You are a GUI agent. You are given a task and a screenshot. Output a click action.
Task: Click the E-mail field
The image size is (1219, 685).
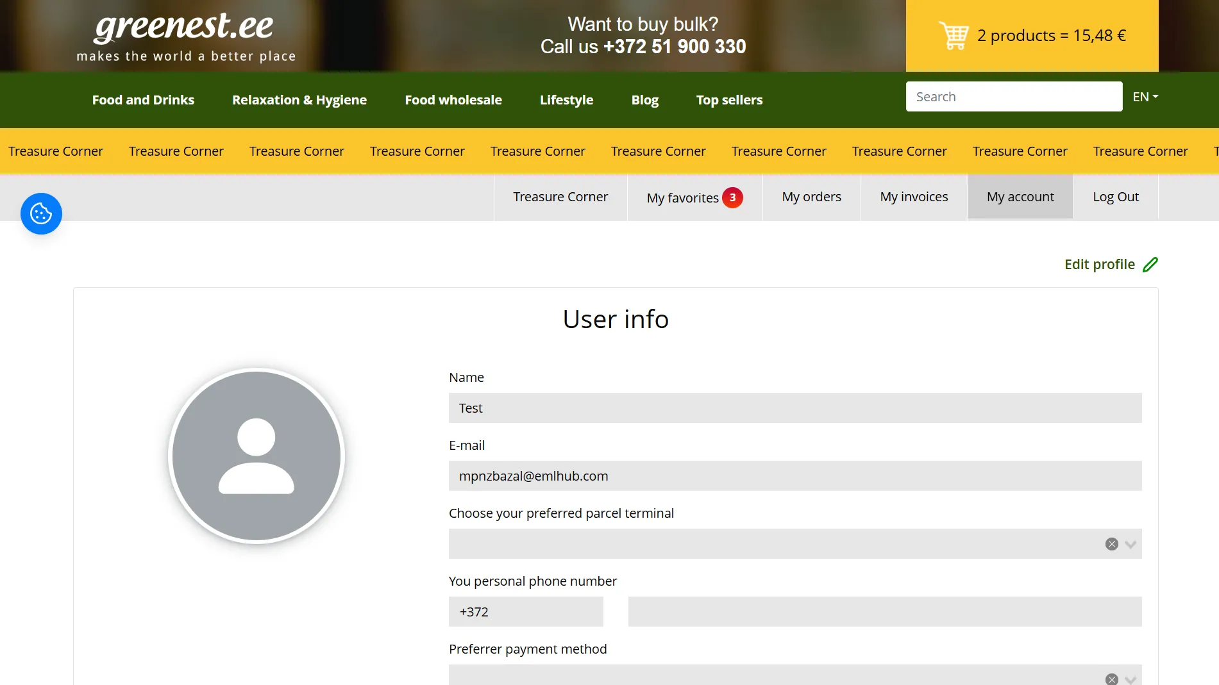795,476
